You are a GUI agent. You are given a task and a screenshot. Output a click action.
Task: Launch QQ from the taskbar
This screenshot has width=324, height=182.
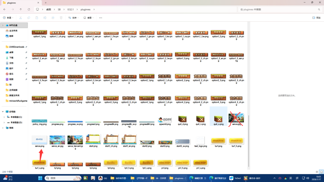101,178
